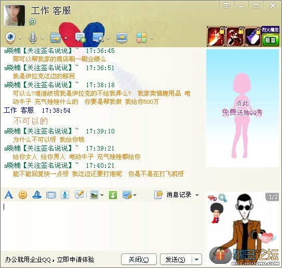This screenshot has width=282, height=268.
Task: Click the green search icon under contact name
Action: pos(32,22)
